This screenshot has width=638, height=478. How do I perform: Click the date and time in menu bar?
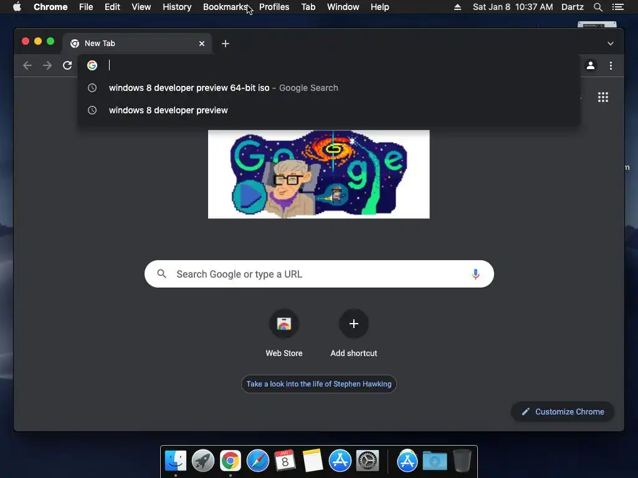pyautogui.click(x=513, y=7)
